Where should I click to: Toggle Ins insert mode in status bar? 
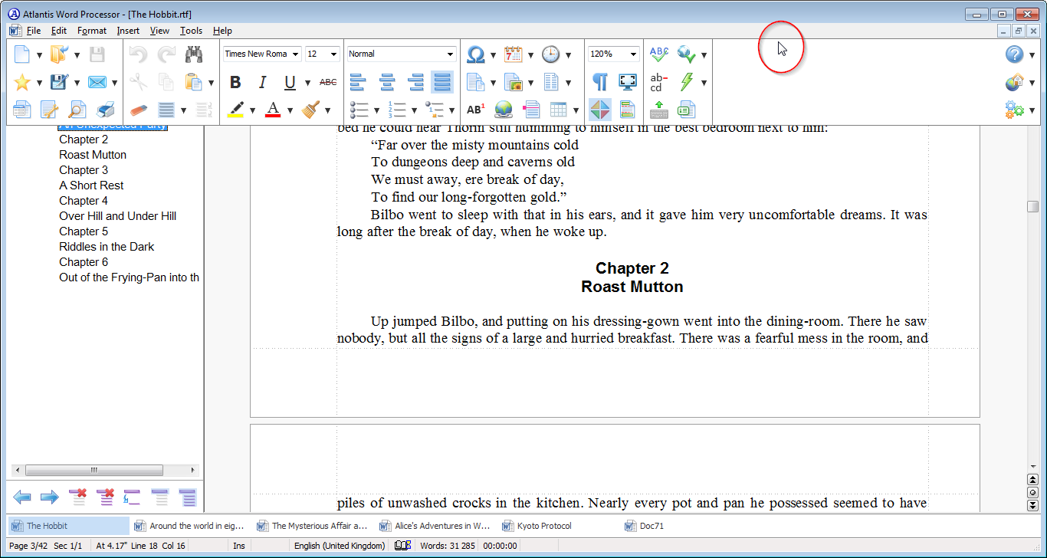tap(239, 546)
